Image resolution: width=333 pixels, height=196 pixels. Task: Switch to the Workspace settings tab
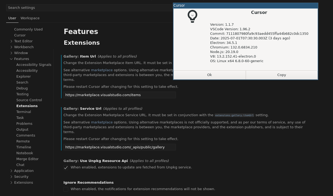pos(30,18)
